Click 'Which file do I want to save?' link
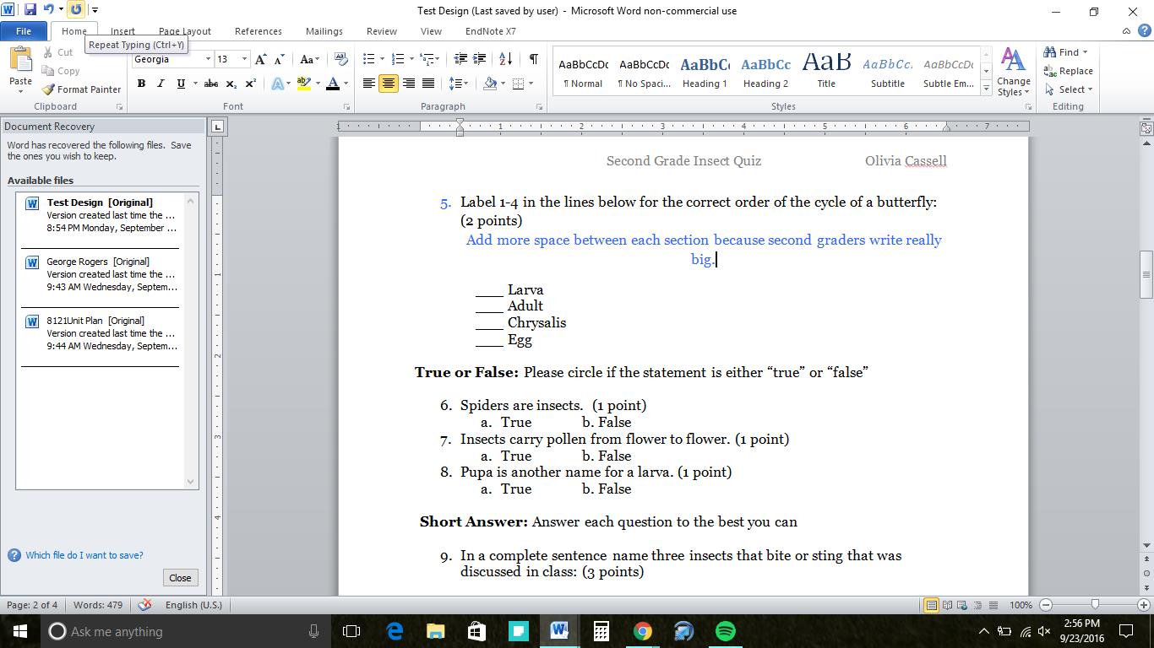Image resolution: width=1154 pixels, height=648 pixels. [x=84, y=555]
